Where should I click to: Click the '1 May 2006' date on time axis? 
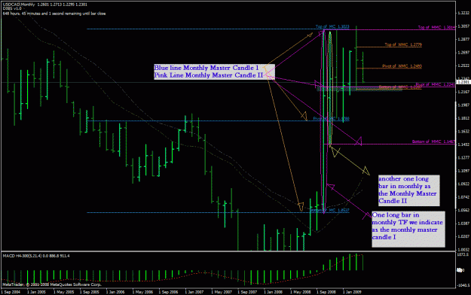(142, 292)
